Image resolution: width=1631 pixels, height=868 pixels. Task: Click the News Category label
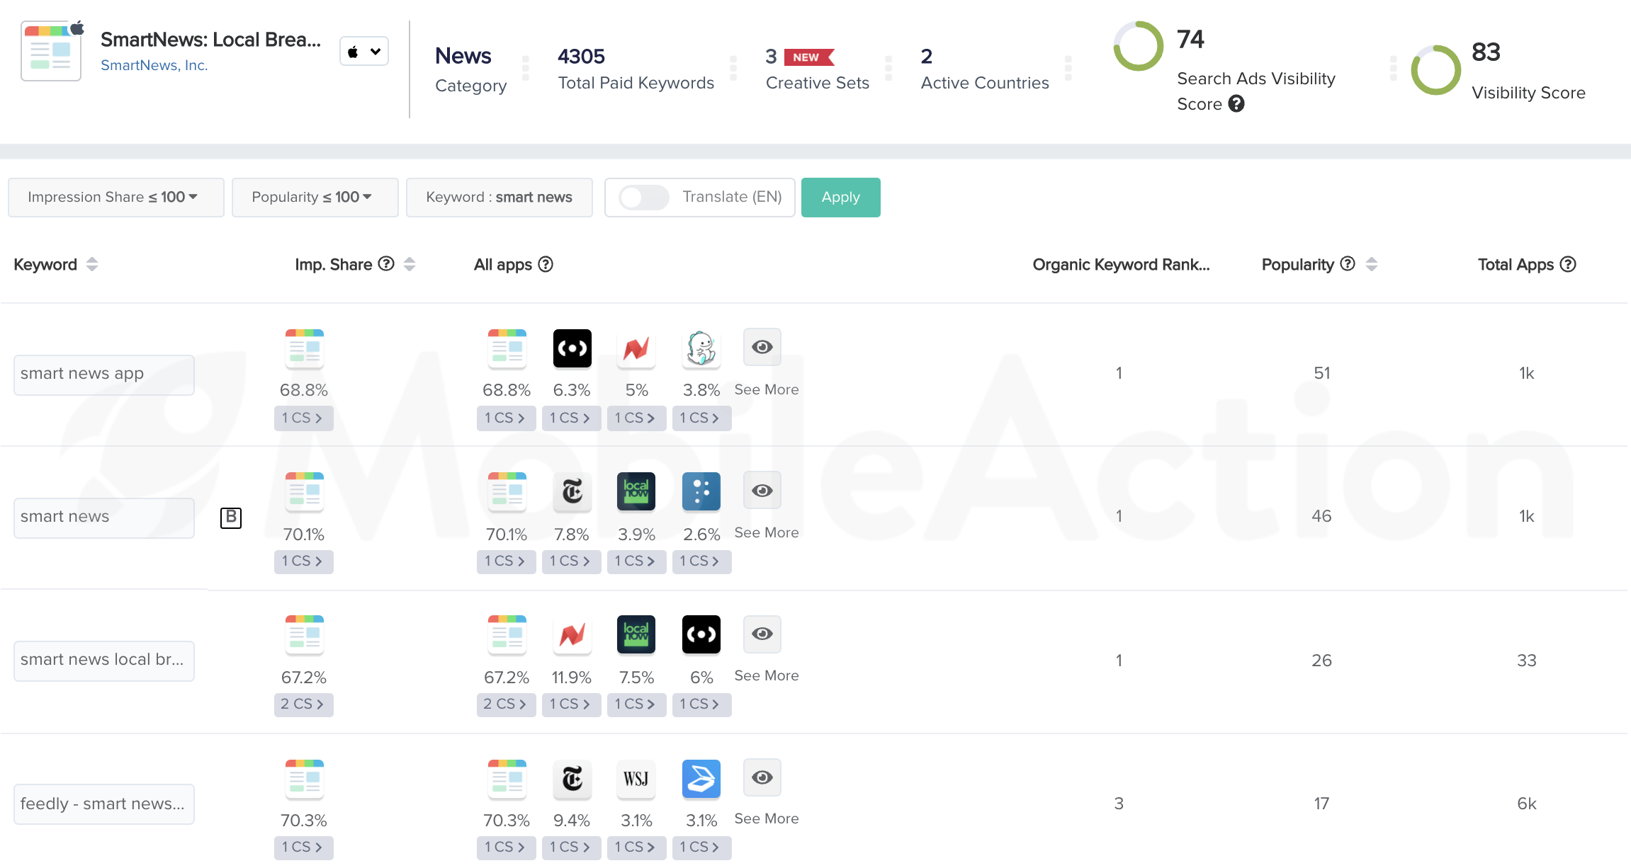(x=470, y=69)
